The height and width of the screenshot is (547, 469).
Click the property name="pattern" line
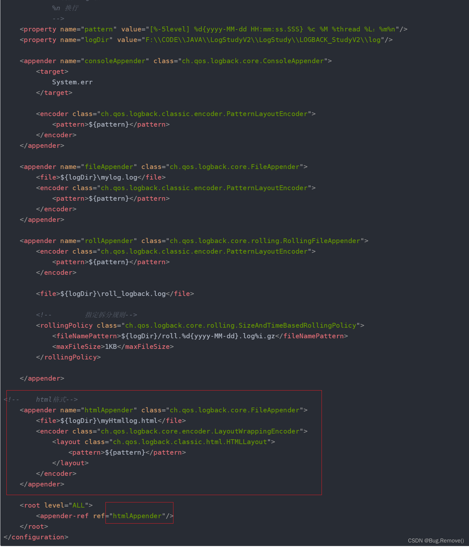coord(214,29)
